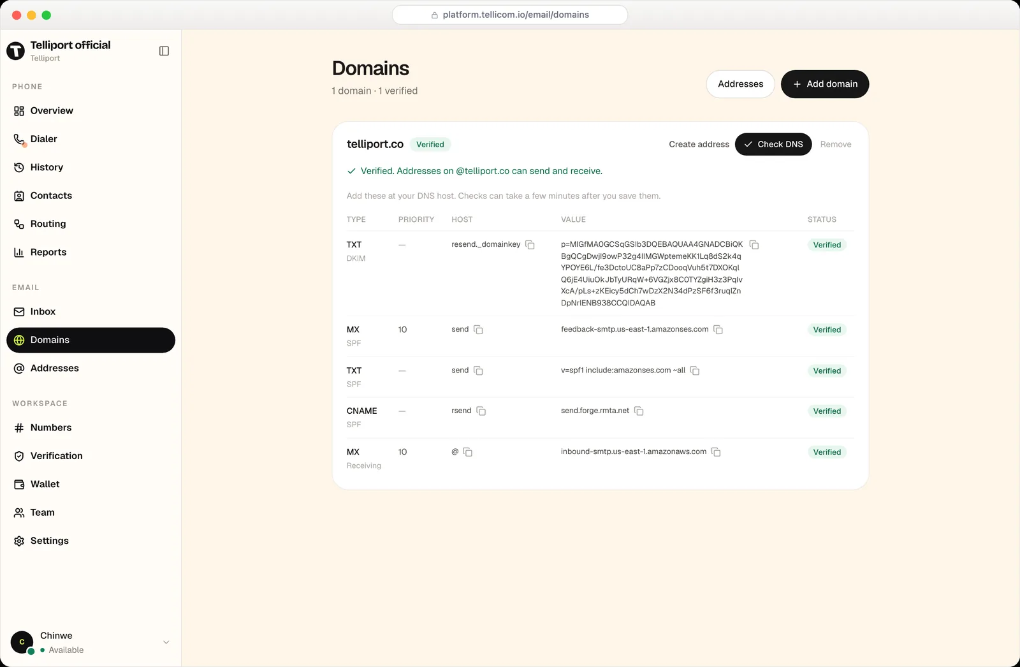Collapse the sidebar with the panel icon
1020x667 pixels.
click(x=164, y=51)
